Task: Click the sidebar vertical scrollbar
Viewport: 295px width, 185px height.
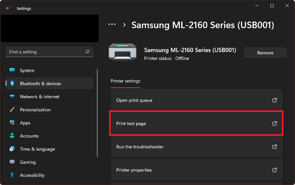Action: 97,113
